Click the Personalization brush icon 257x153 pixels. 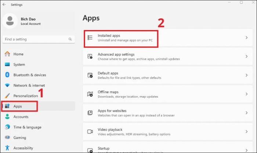coord(7,96)
